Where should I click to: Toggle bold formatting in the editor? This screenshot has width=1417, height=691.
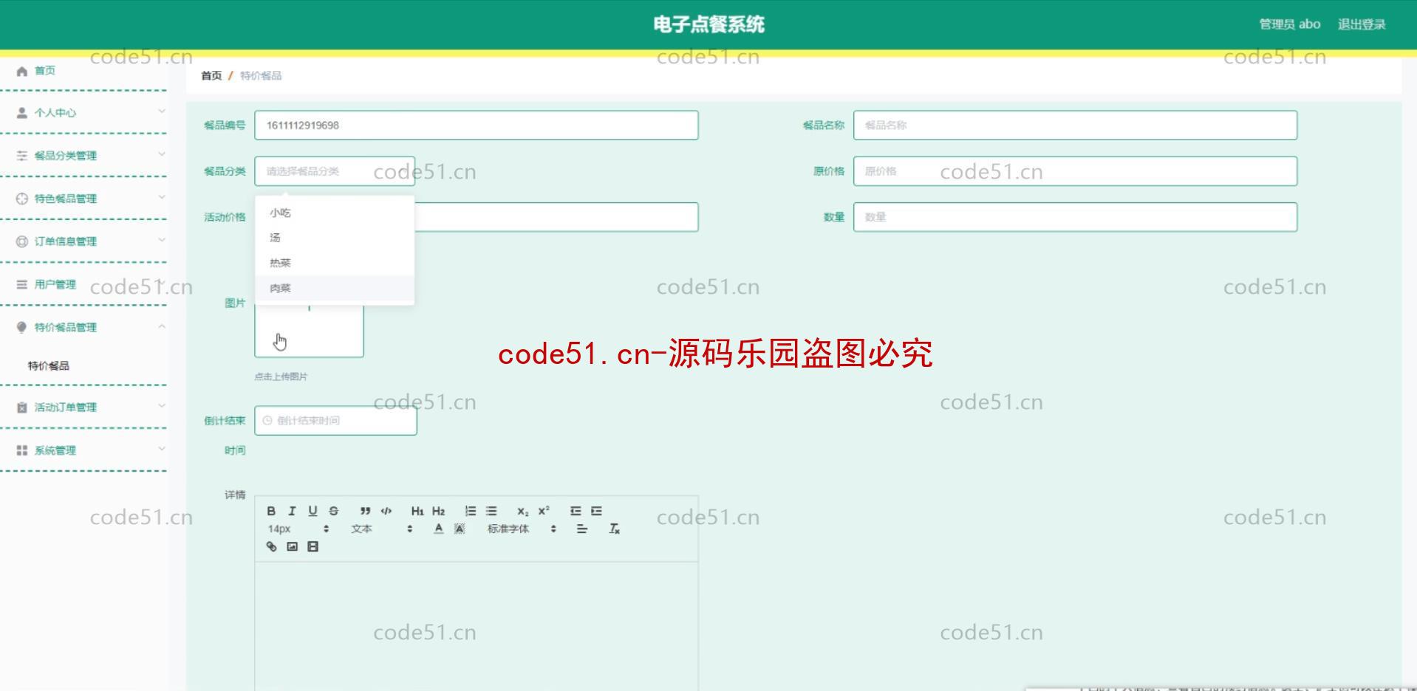point(271,511)
